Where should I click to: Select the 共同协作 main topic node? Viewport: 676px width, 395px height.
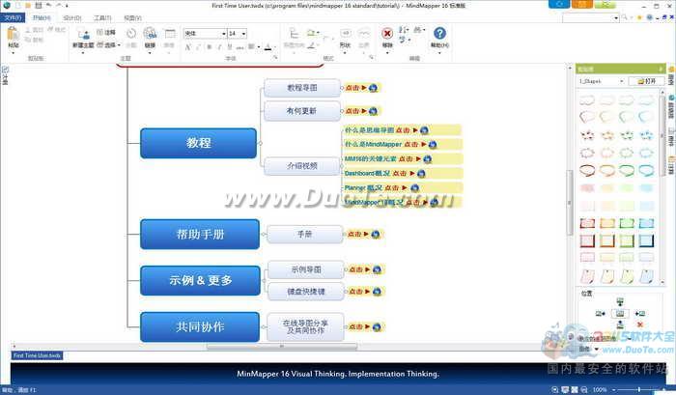coord(200,326)
